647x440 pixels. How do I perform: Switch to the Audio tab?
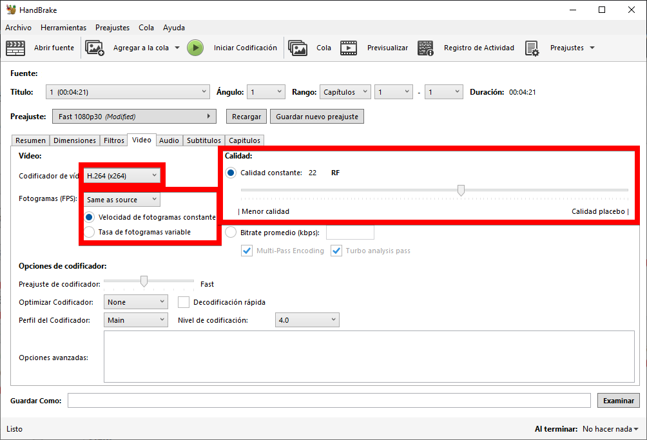tap(169, 140)
